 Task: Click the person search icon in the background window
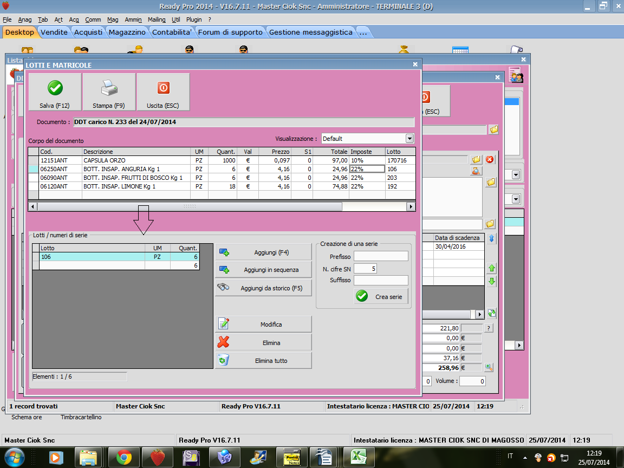tap(476, 171)
